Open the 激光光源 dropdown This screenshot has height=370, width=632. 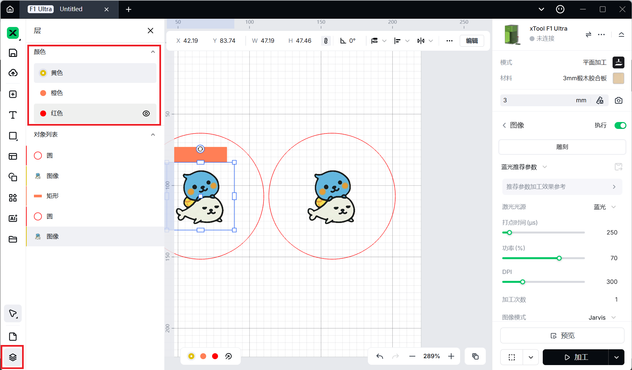(604, 207)
